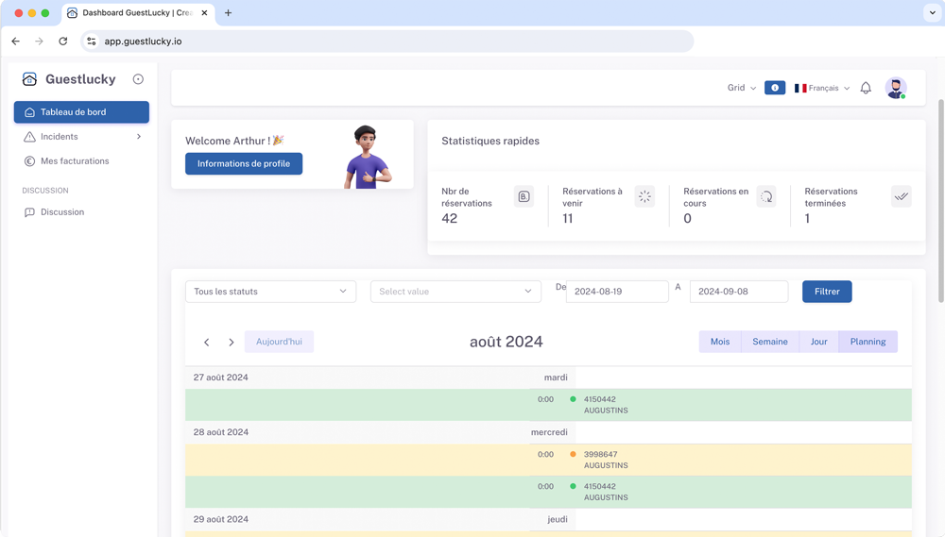The width and height of the screenshot is (945, 537).
Task: Switch to the Semaine calendar view
Action: [x=769, y=342]
